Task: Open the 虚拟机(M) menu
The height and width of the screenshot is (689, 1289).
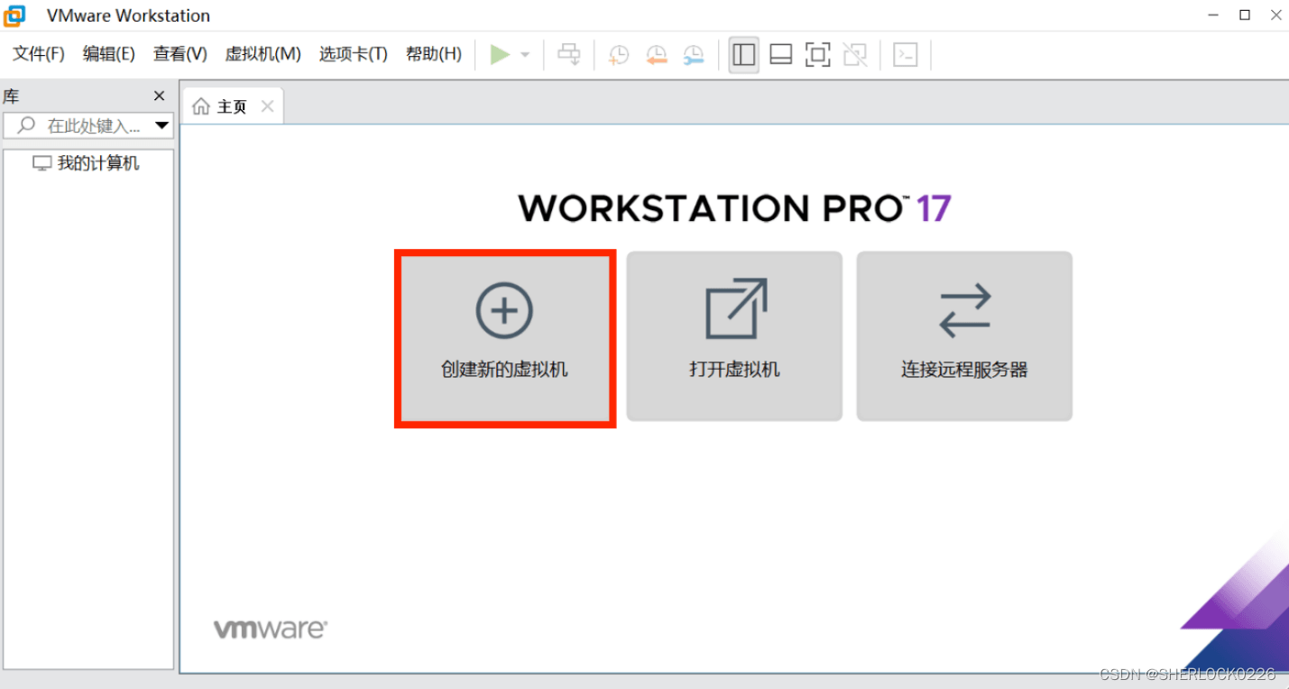Action: click(x=262, y=54)
